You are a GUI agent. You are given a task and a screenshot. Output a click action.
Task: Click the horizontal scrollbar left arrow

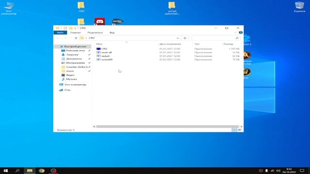94,127
